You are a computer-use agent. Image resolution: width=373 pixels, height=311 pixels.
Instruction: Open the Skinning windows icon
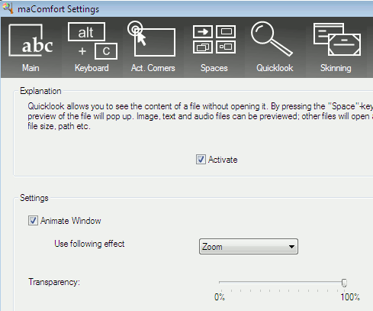tap(337, 39)
